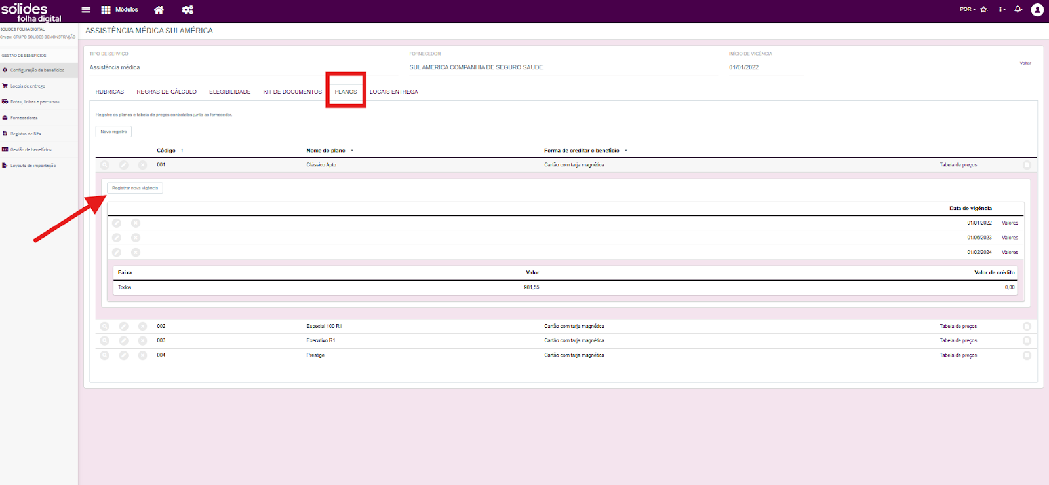The image size is (1049, 485).
Task: Open Tabela de preços for plan 004
Action: 958,355
